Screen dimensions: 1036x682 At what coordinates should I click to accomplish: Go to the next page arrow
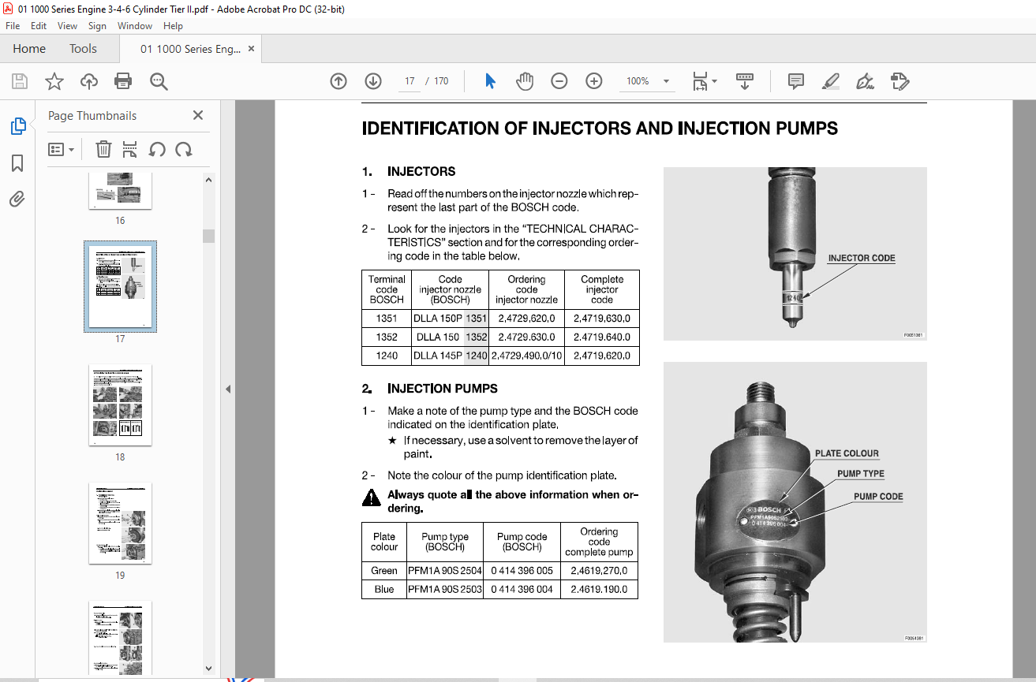[373, 81]
